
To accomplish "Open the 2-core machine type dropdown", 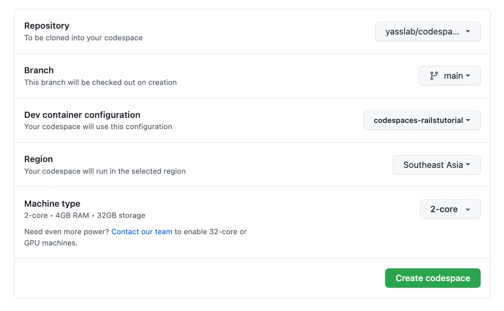I will [x=450, y=209].
